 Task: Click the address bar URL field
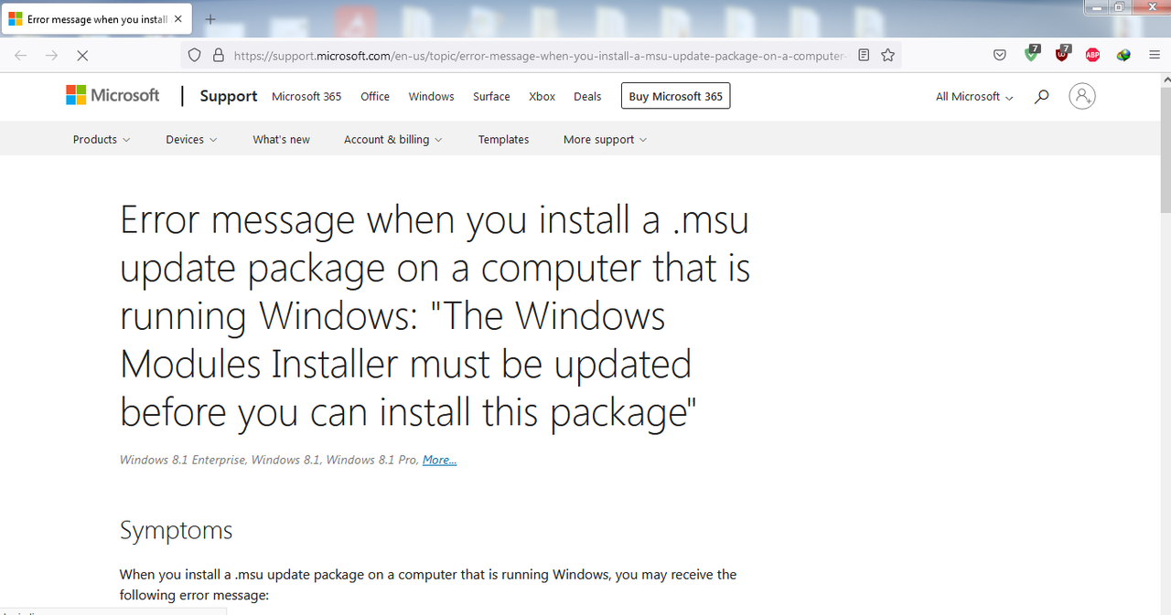pyautogui.click(x=540, y=55)
